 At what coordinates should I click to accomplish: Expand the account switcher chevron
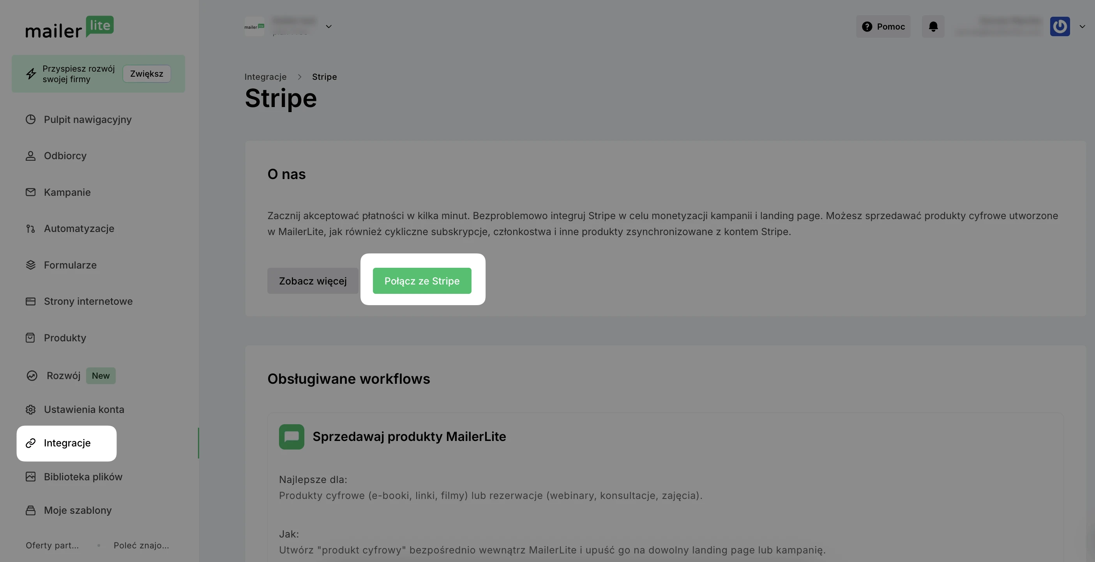tap(328, 26)
